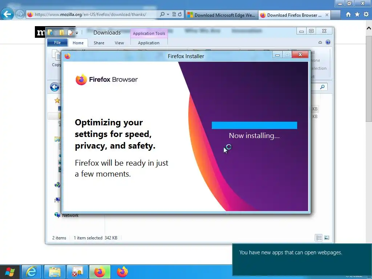The height and width of the screenshot is (279, 372).
Task: Click the checkmark document icon in Downloads quick access
Action: pyautogui.click(x=70, y=33)
